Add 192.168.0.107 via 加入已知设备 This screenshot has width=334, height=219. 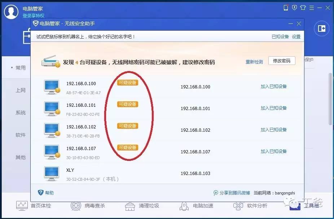coord(273,152)
